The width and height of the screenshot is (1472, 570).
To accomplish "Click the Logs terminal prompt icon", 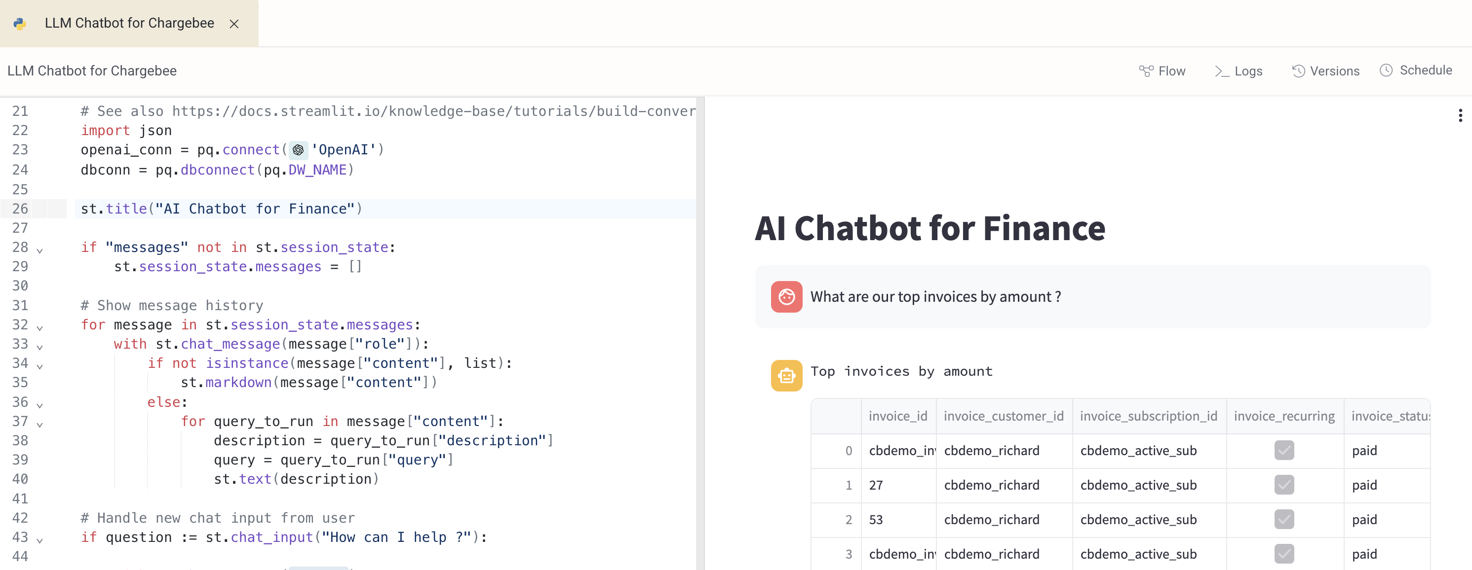I will [1222, 71].
